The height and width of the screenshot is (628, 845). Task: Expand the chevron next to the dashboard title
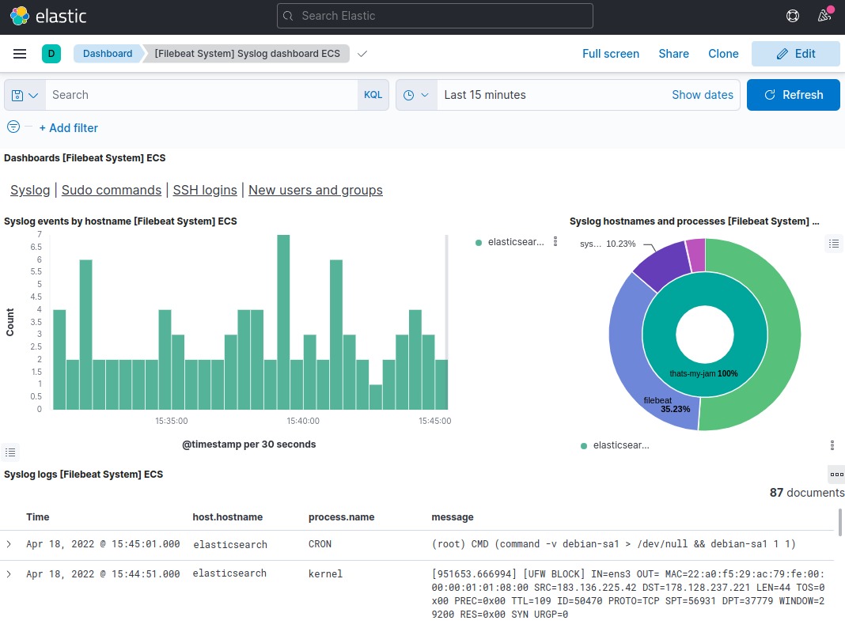362,54
